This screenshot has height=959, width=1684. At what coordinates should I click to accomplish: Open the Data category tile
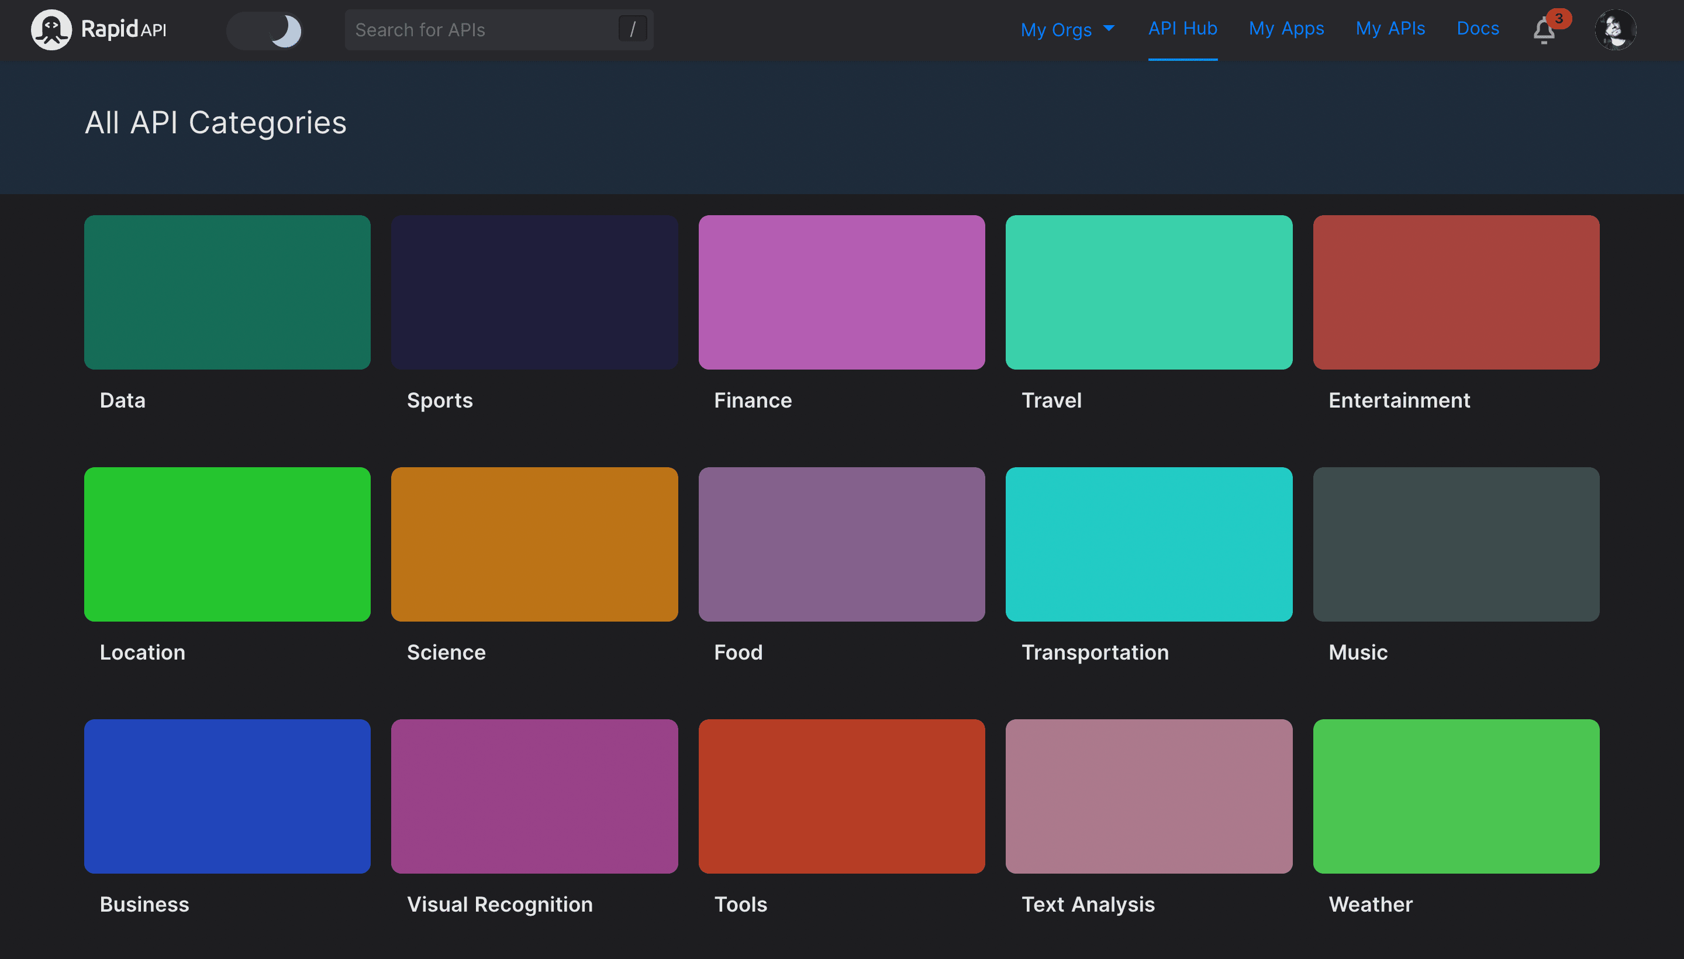click(227, 292)
